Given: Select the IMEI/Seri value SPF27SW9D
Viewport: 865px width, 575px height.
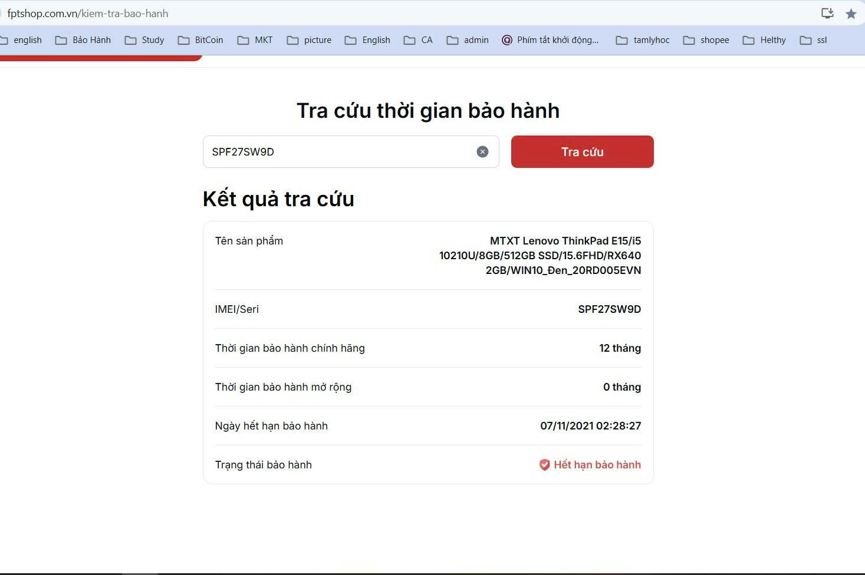Looking at the screenshot, I should (x=610, y=309).
